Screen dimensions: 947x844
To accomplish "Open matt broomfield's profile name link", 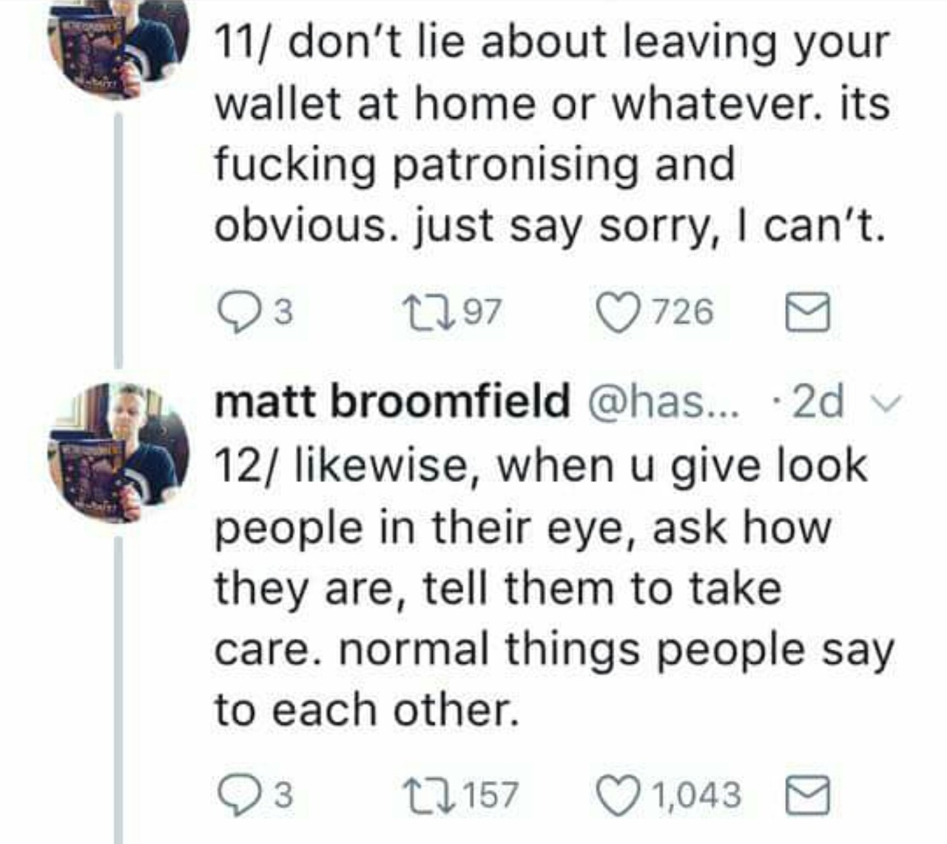I will (x=392, y=401).
